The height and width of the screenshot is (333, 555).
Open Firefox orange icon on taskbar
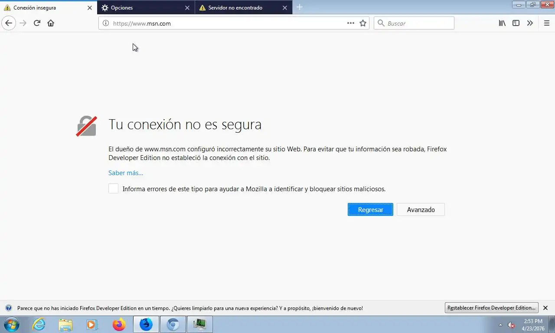(119, 324)
